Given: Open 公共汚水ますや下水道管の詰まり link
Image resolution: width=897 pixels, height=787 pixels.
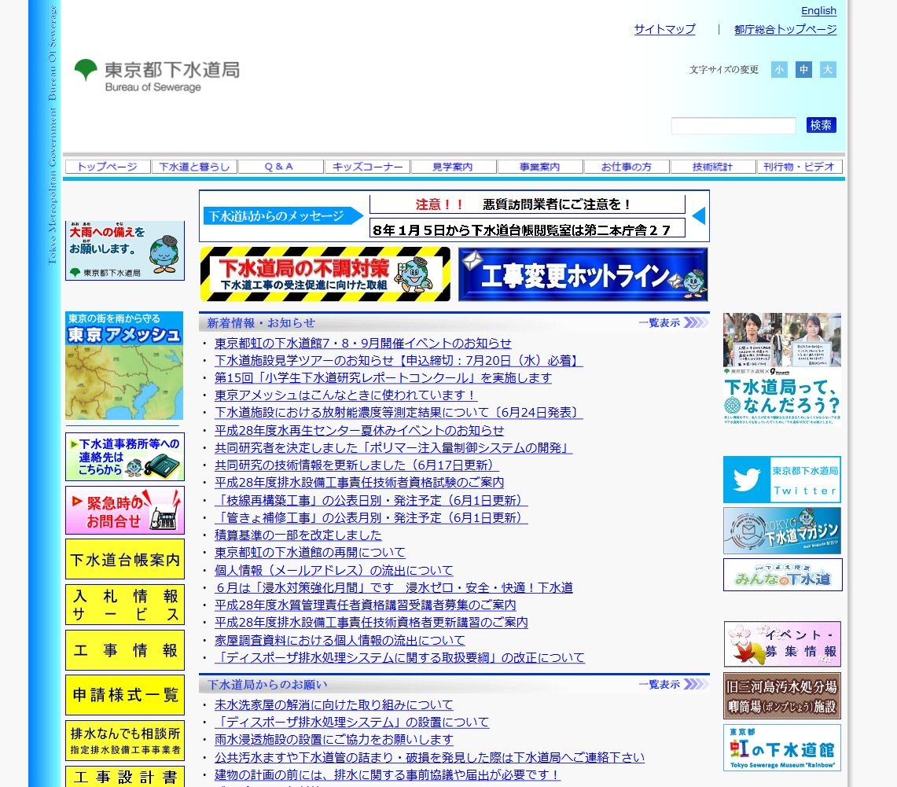Looking at the screenshot, I should (429, 757).
